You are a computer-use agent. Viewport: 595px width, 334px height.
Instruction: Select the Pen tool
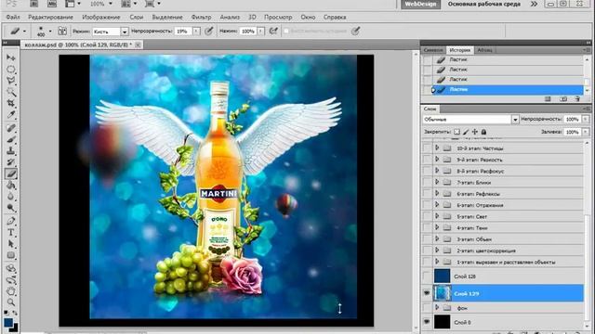point(10,221)
